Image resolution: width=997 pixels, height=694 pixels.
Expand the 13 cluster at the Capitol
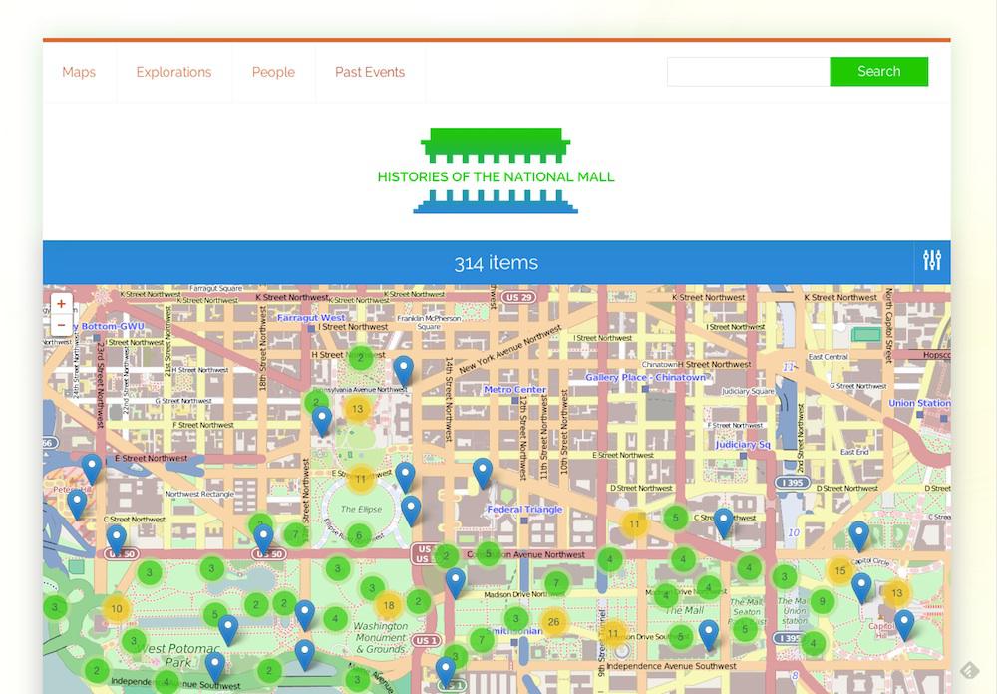click(896, 593)
